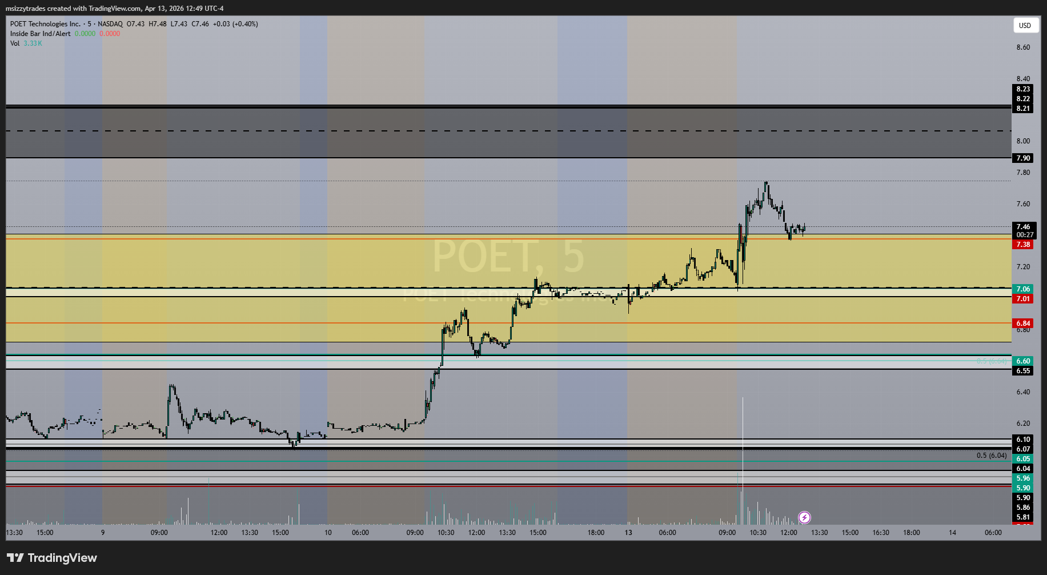The width and height of the screenshot is (1047, 575).
Task: Click the 8.21 price label
Action: tap(1023, 109)
